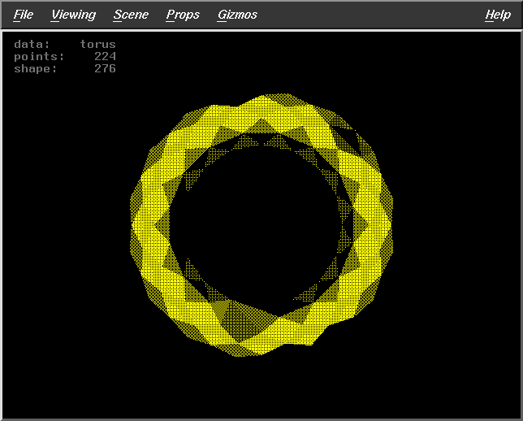Click the 'torus' data name text
The width and height of the screenshot is (523, 421).
97,45
